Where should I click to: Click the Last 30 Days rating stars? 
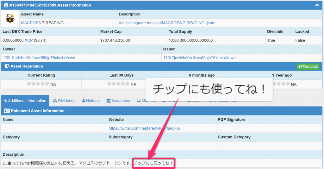coord(118,84)
